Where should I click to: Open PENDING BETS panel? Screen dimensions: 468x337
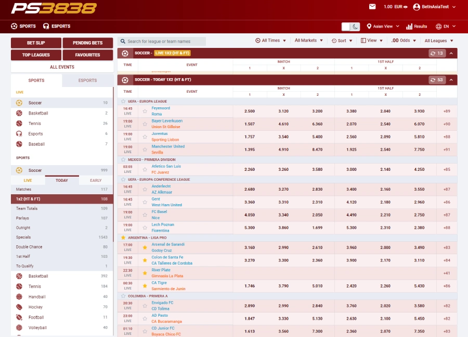(x=88, y=43)
